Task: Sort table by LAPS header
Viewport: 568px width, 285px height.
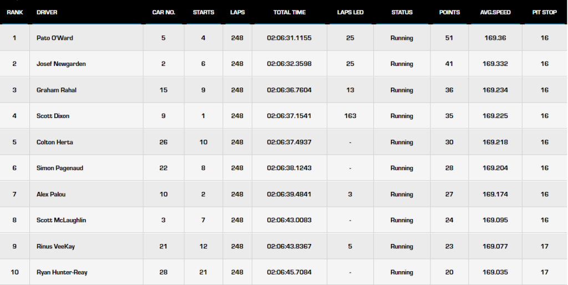Action: pos(237,12)
